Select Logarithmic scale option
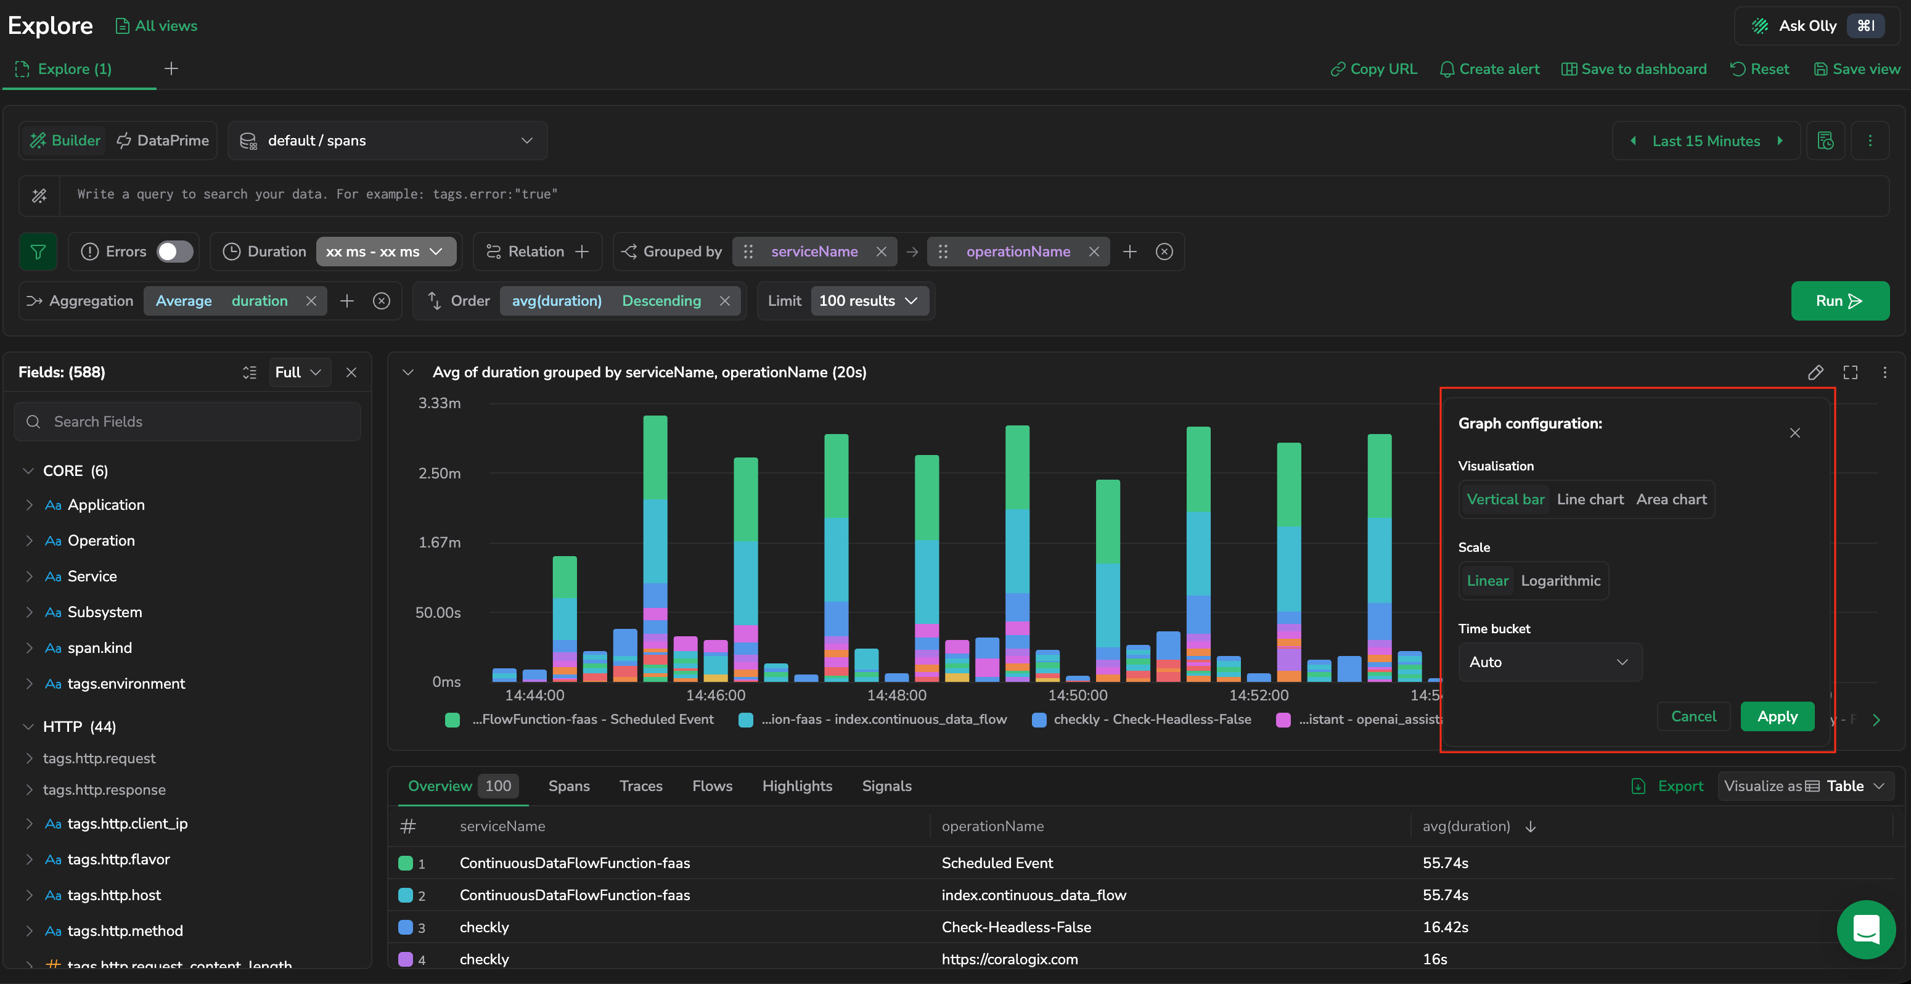1911x984 pixels. pyautogui.click(x=1560, y=581)
